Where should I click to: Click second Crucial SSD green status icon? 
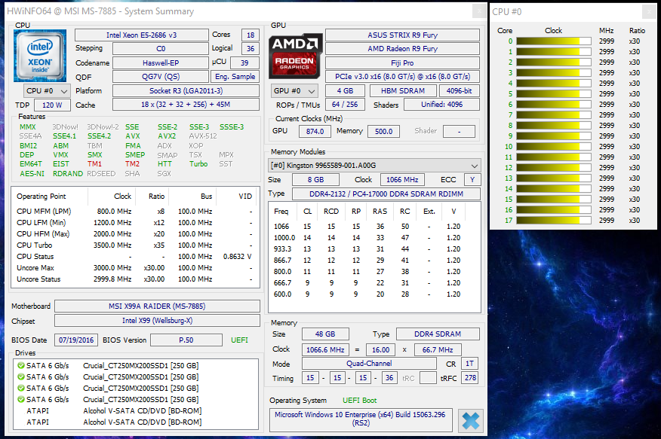(x=20, y=377)
